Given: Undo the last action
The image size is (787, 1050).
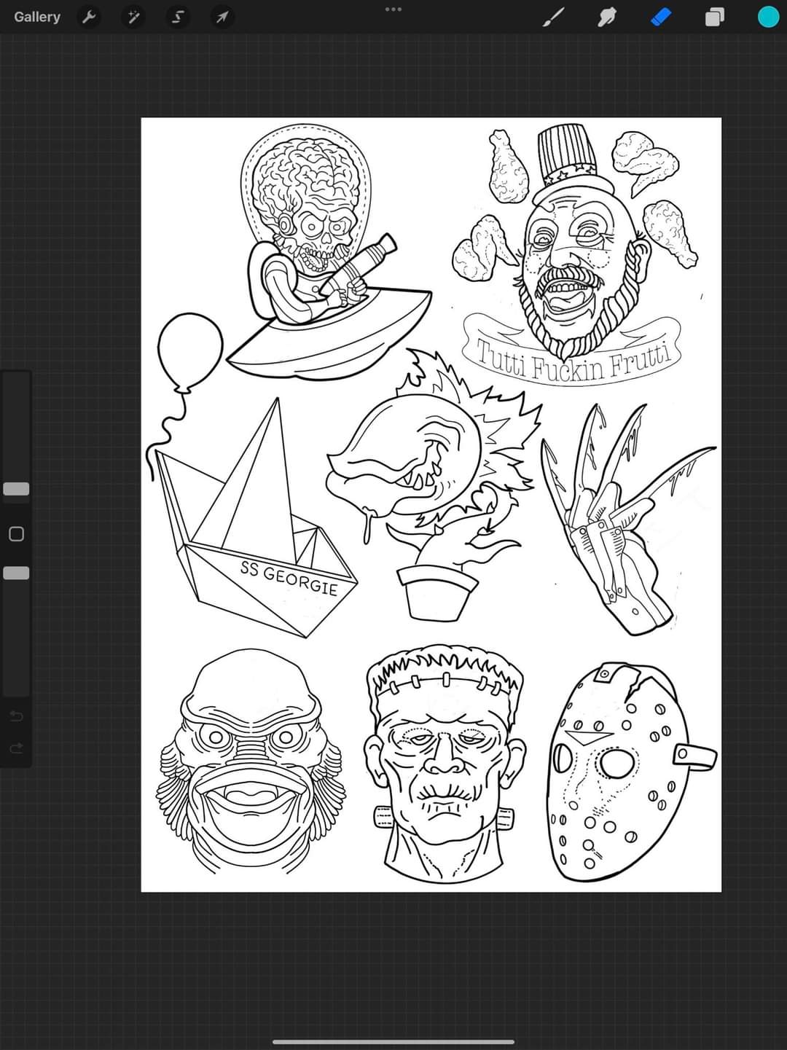Looking at the screenshot, I should click(16, 716).
